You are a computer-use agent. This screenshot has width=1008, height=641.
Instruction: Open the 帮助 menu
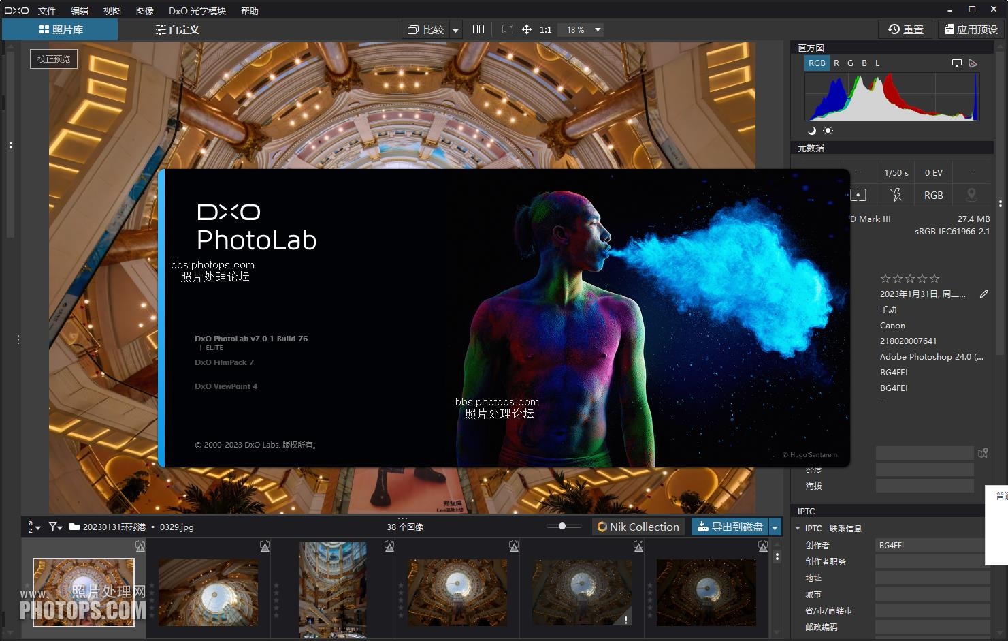pyautogui.click(x=250, y=10)
